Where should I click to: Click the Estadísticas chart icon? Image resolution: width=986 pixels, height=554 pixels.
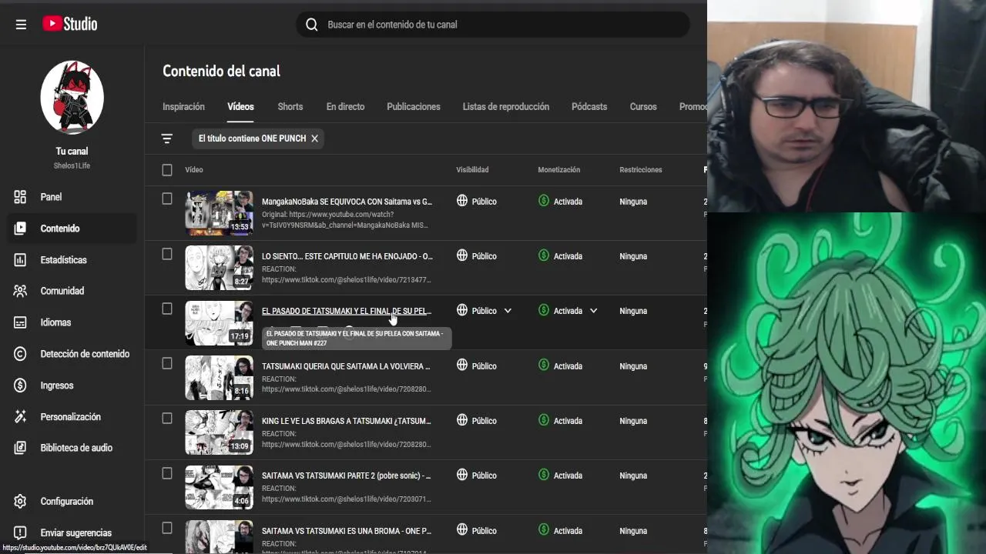20,260
